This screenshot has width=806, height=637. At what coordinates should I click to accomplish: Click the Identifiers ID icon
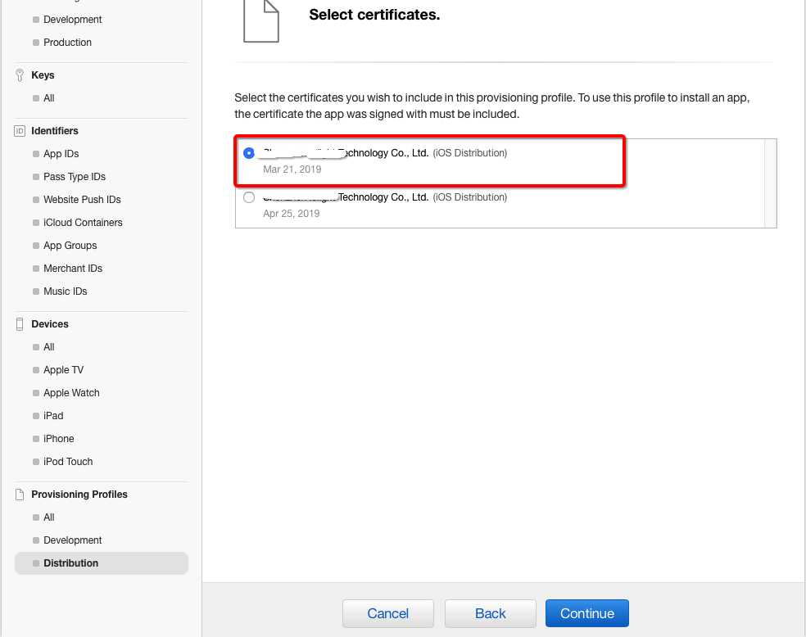pyautogui.click(x=20, y=131)
